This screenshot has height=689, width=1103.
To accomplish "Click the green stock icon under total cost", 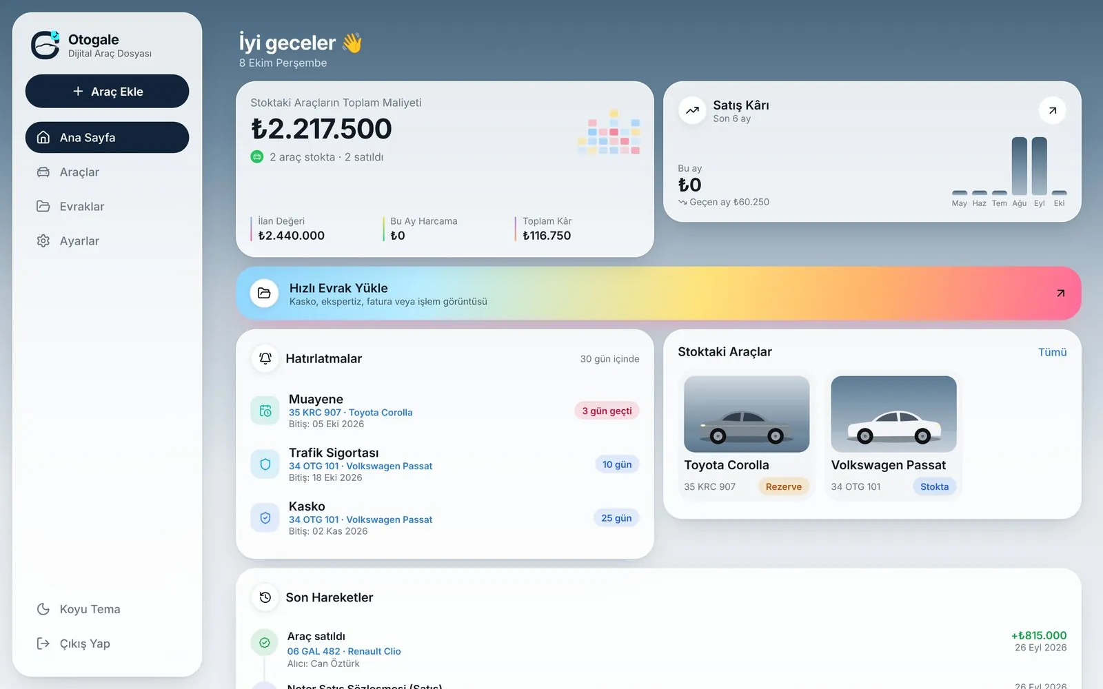I will (256, 157).
